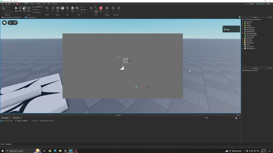Open the Material color editor
273x153 pixels.
[x=77, y=8]
